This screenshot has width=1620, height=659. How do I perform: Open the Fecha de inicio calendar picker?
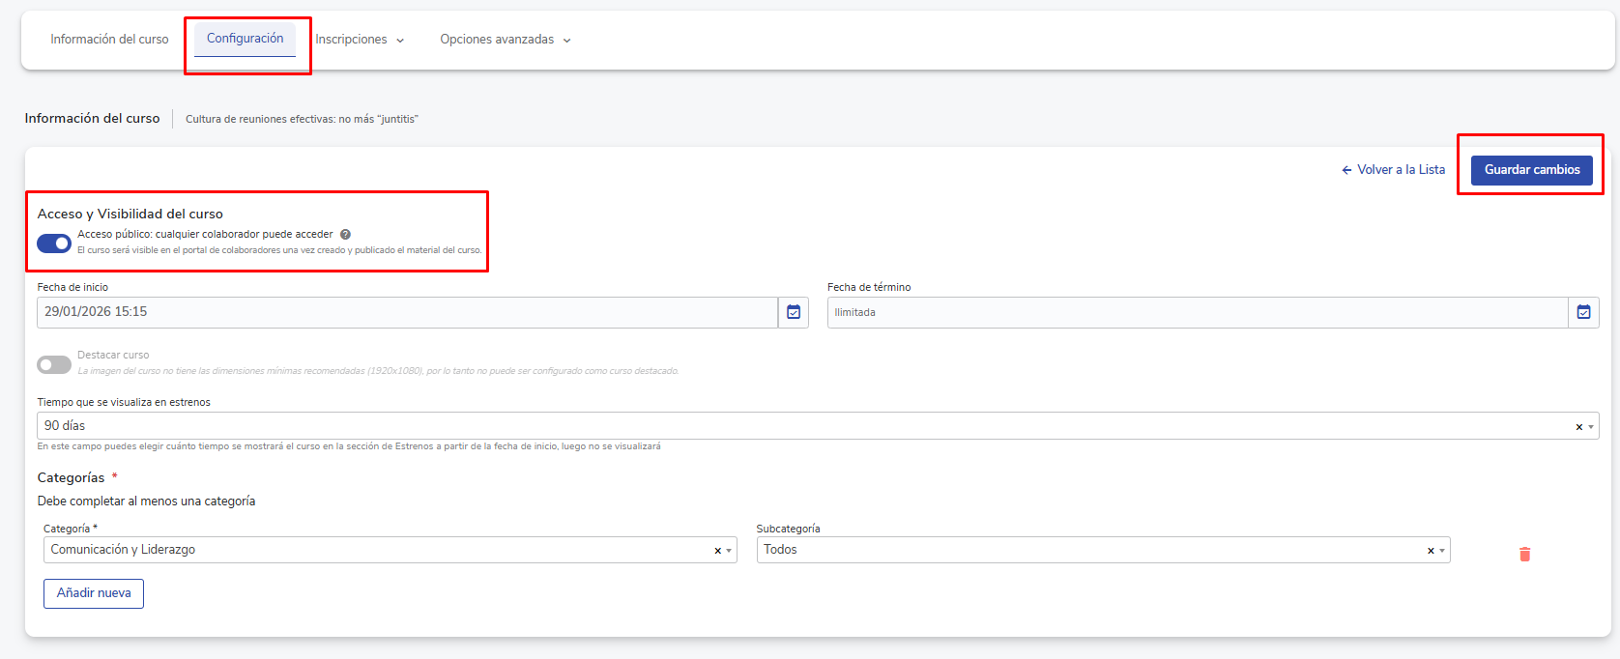pos(793,312)
